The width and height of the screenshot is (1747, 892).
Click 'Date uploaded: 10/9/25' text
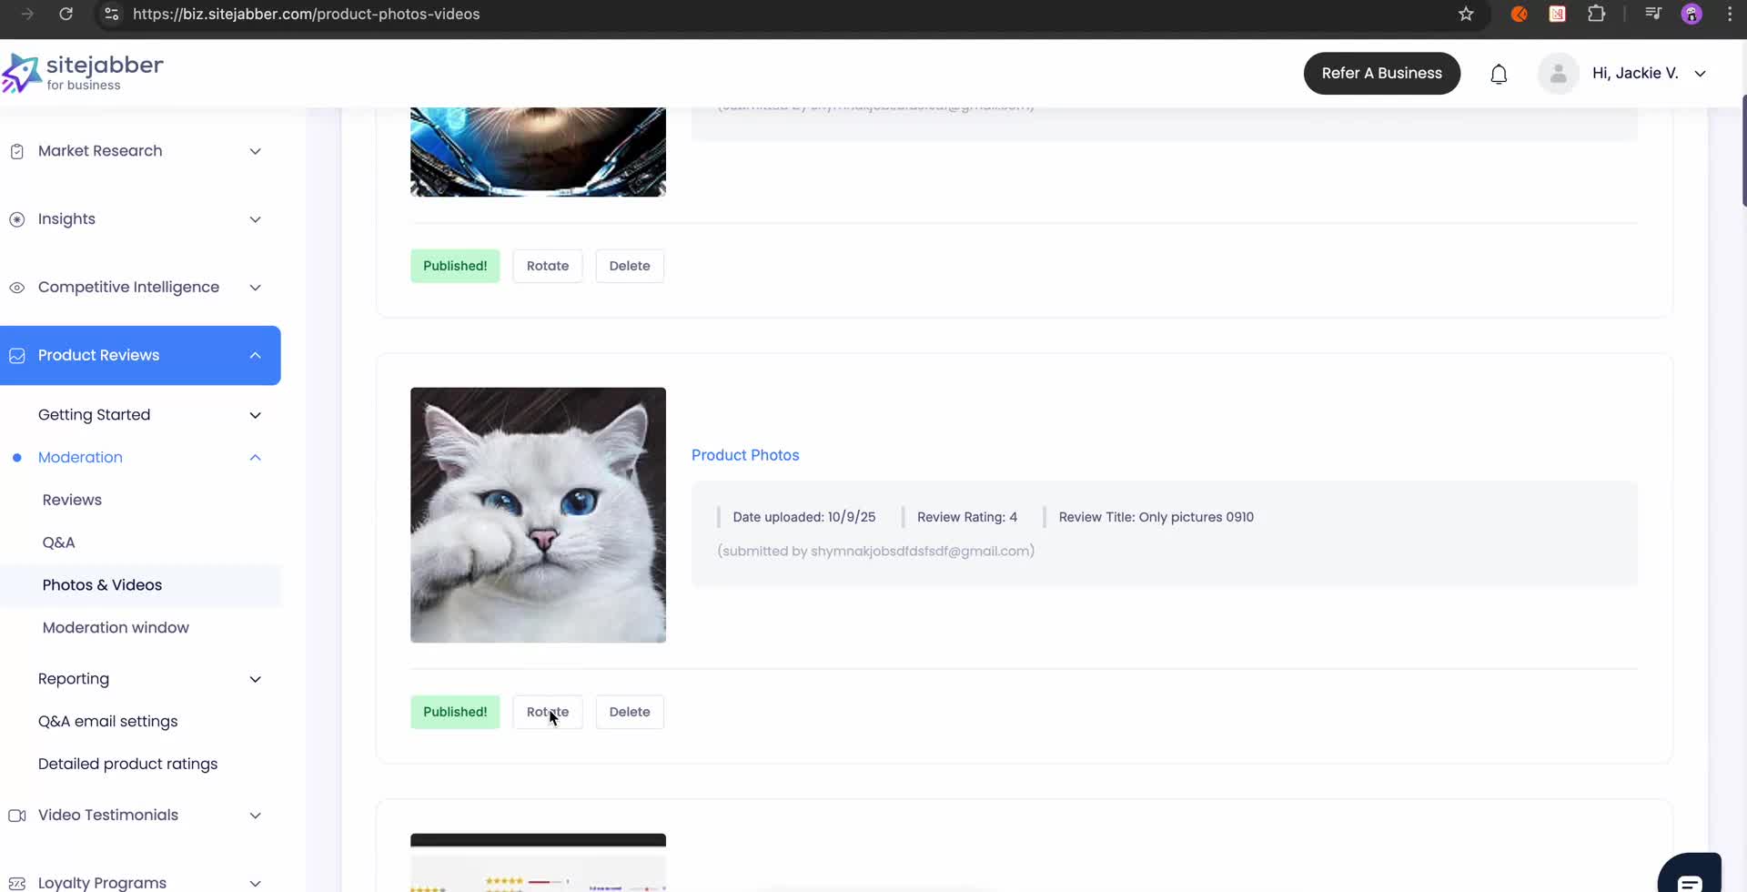click(x=804, y=517)
